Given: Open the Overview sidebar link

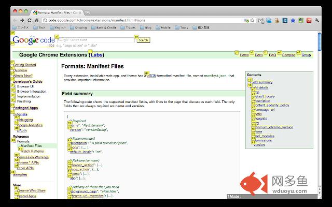Looking at the screenshot, I should [x=20, y=70].
